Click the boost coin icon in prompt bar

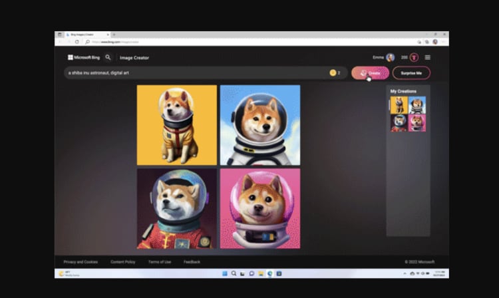(333, 73)
